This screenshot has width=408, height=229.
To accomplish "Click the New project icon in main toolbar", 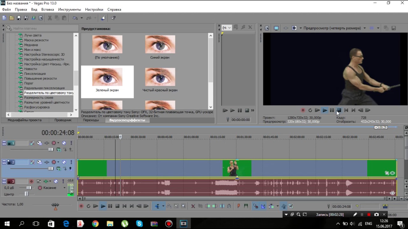I will point(4,18).
